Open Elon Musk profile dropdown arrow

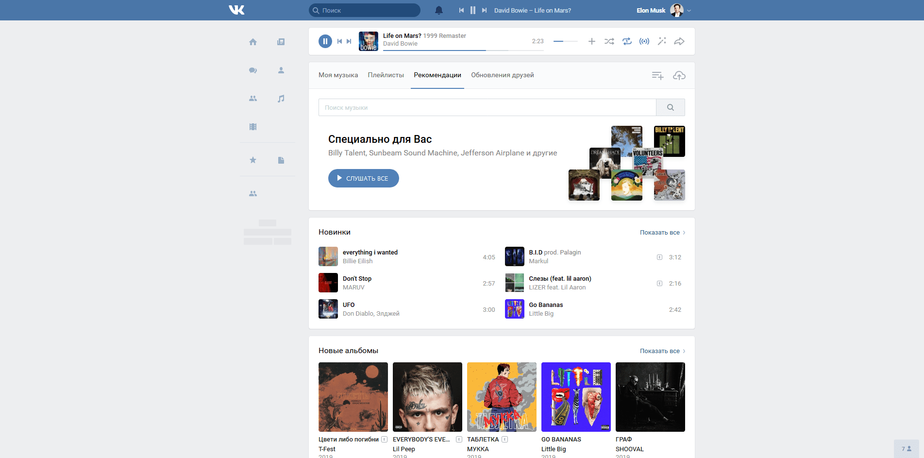[x=689, y=11]
